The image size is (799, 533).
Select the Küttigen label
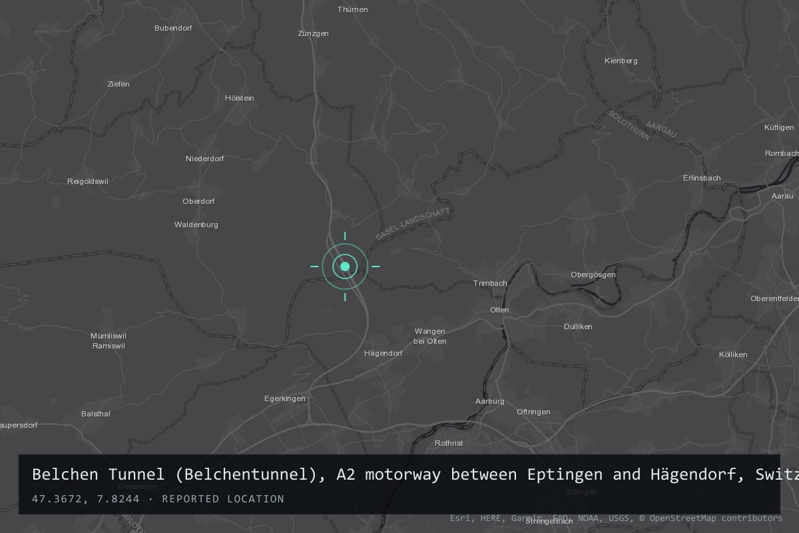click(779, 127)
